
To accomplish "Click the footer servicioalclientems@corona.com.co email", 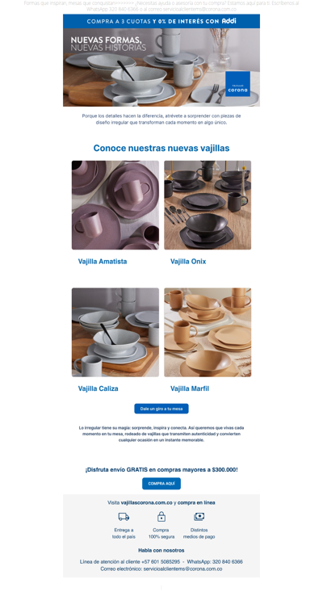I will 182,569.
